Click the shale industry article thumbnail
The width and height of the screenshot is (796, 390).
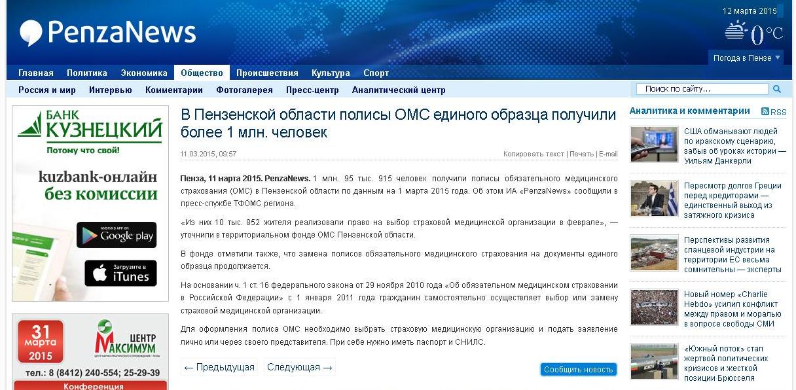pyautogui.click(x=655, y=253)
